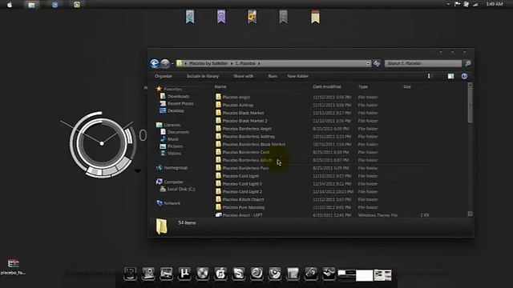Select the Placebo Ashtray folder
Screen dimensions: 513x288
coord(238,105)
